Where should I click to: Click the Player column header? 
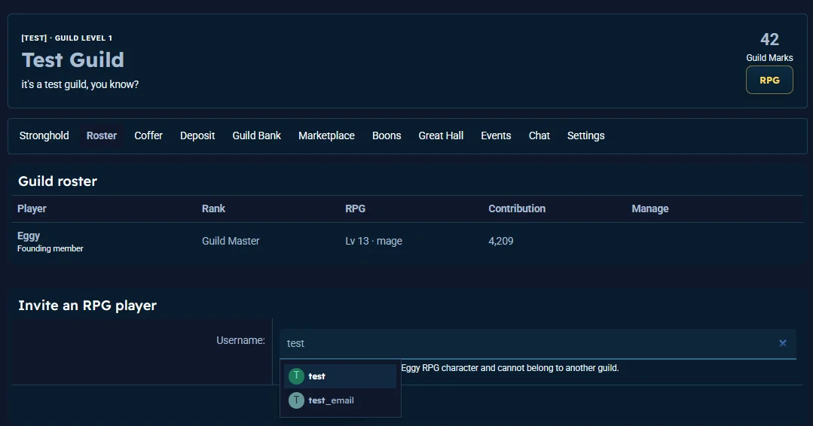tap(32, 208)
